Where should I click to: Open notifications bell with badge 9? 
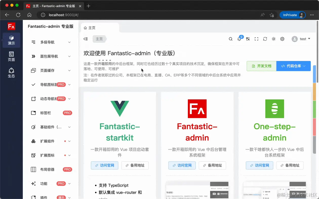click(239, 39)
